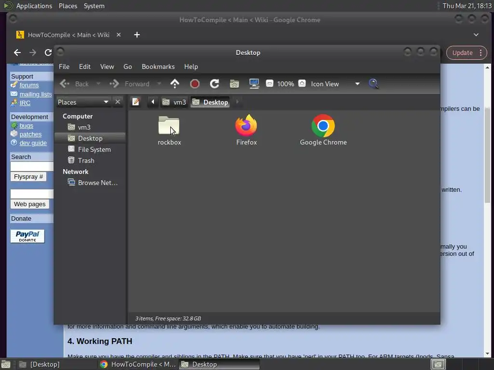Zoom out with the minus icon

[269, 83]
